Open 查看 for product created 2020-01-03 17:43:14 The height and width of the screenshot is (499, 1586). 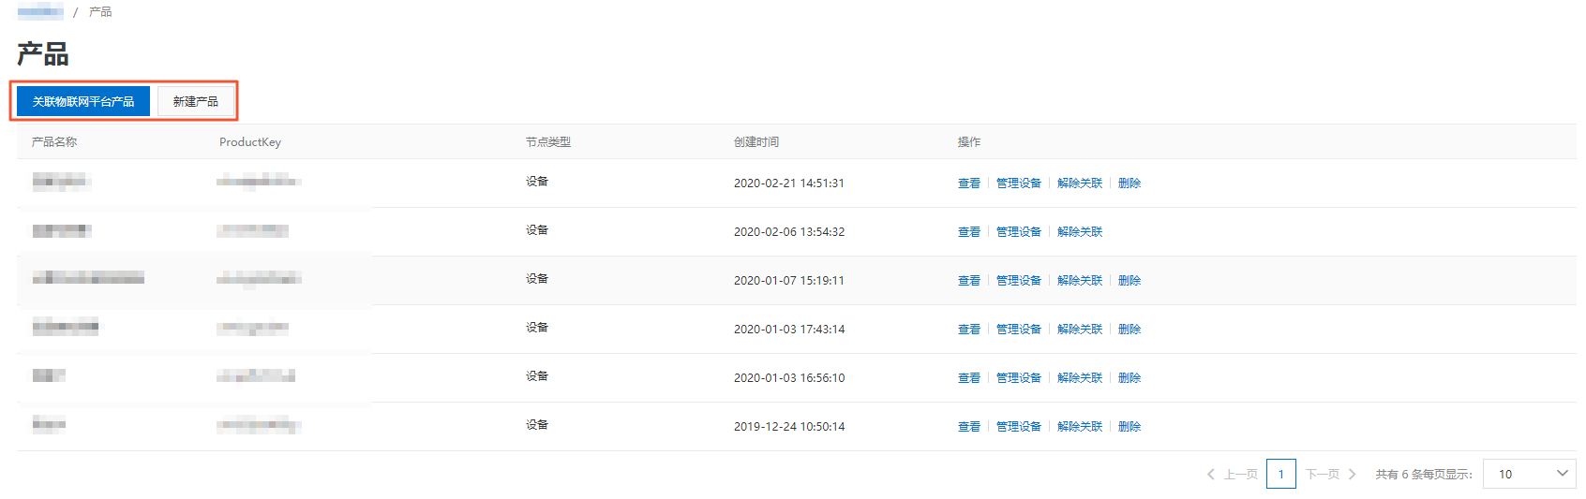pyautogui.click(x=969, y=330)
